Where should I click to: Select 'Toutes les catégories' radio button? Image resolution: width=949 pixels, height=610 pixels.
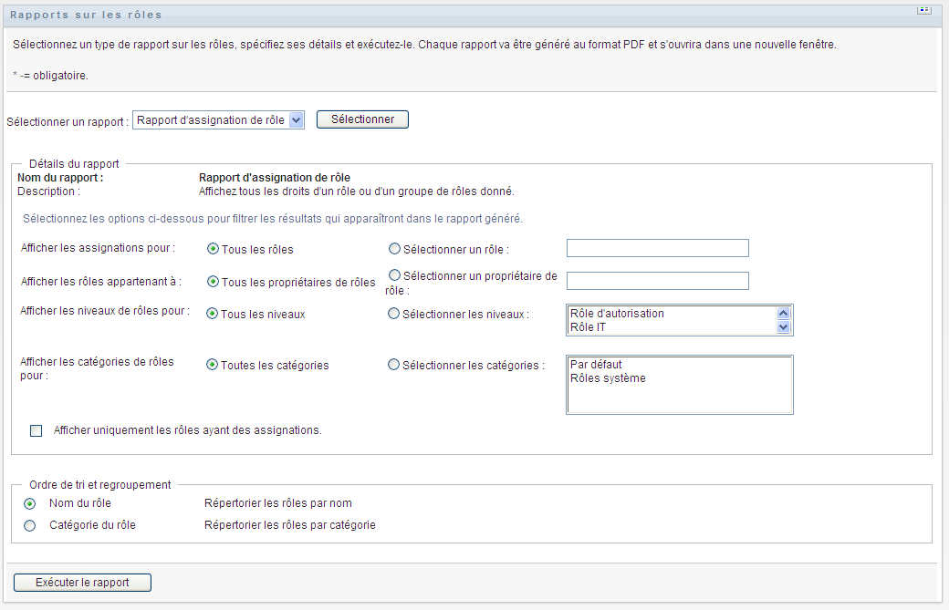[213, 365]
